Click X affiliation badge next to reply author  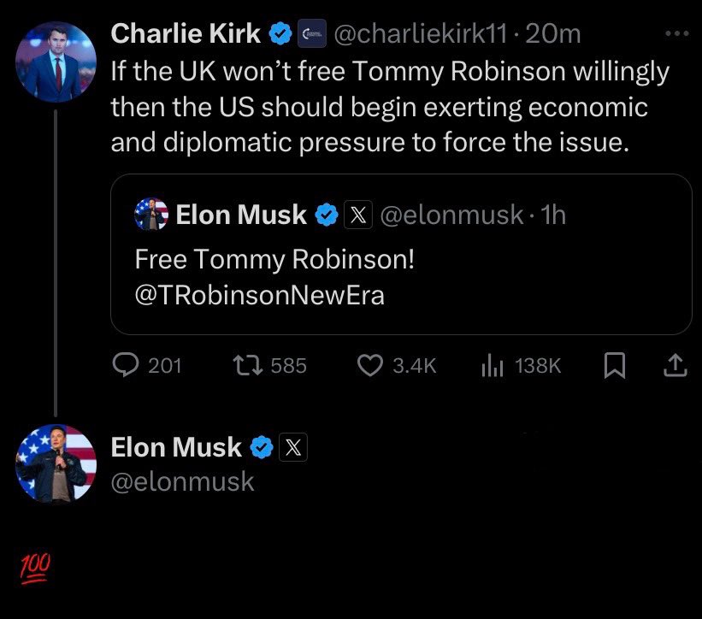click(x=292, y=446)
